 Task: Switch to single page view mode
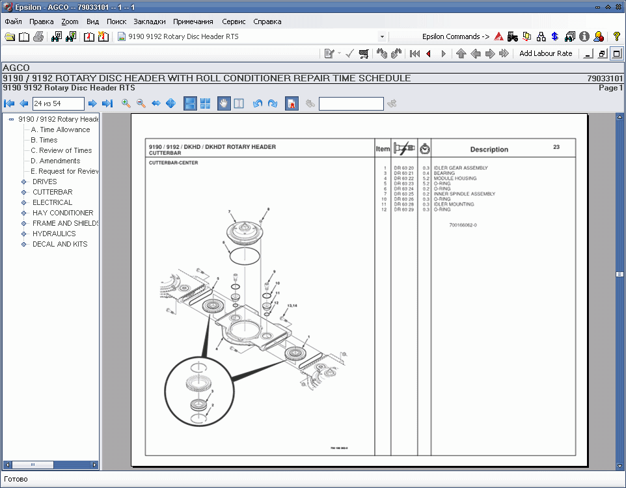coord(190,103)
